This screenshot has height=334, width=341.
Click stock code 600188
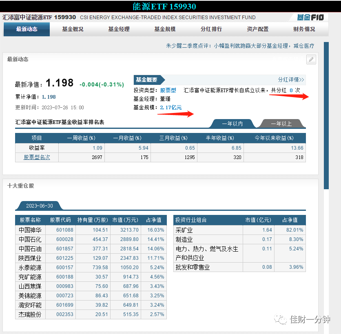point(64,277)
